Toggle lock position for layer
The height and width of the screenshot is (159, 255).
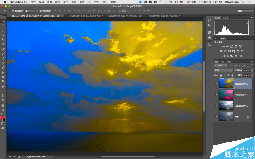point(229,75)
